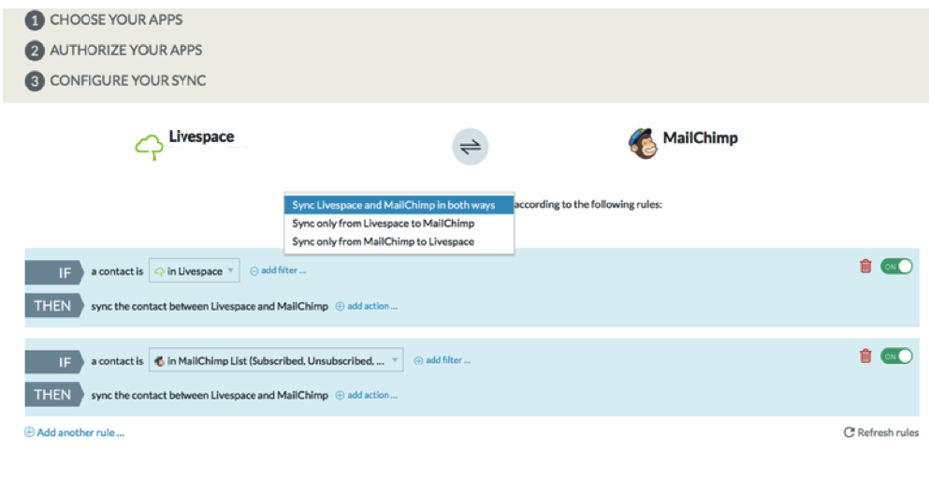Click the Refresh rules icon
This screenshot has height=480, width=929.
click(x=849, y=432)
